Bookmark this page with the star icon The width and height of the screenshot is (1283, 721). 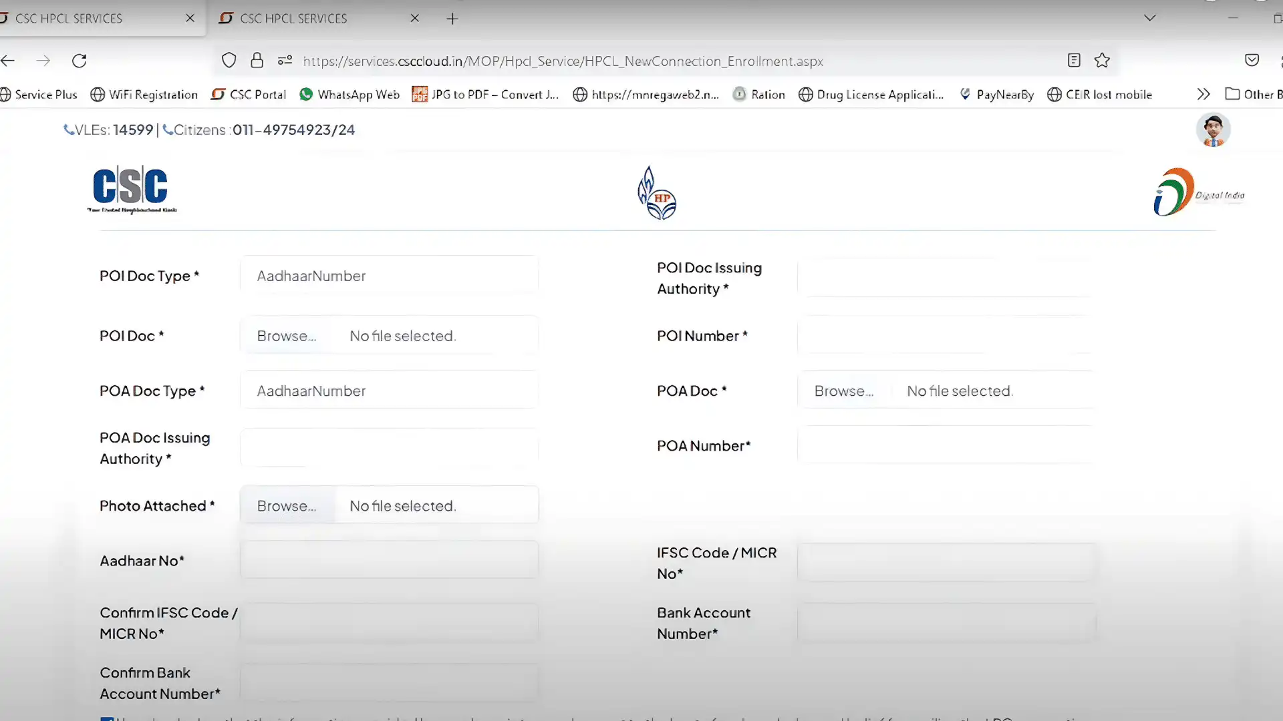point(1102,60)
